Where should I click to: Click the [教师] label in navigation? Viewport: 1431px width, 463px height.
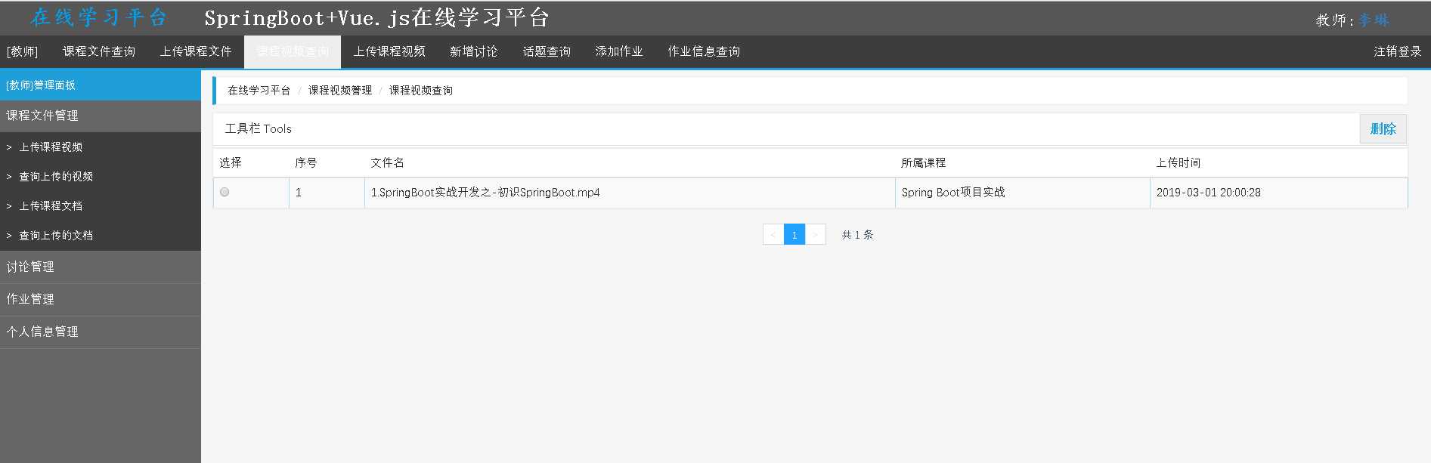22,51
